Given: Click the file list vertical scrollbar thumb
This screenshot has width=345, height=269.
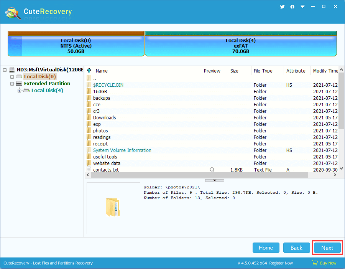Looking at the screenshot, I should point(341,101).
